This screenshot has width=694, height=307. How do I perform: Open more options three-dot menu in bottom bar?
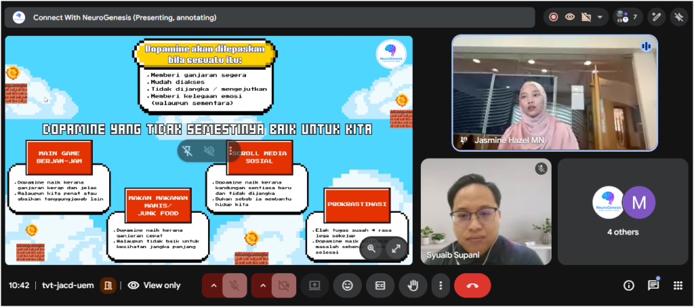441,285
